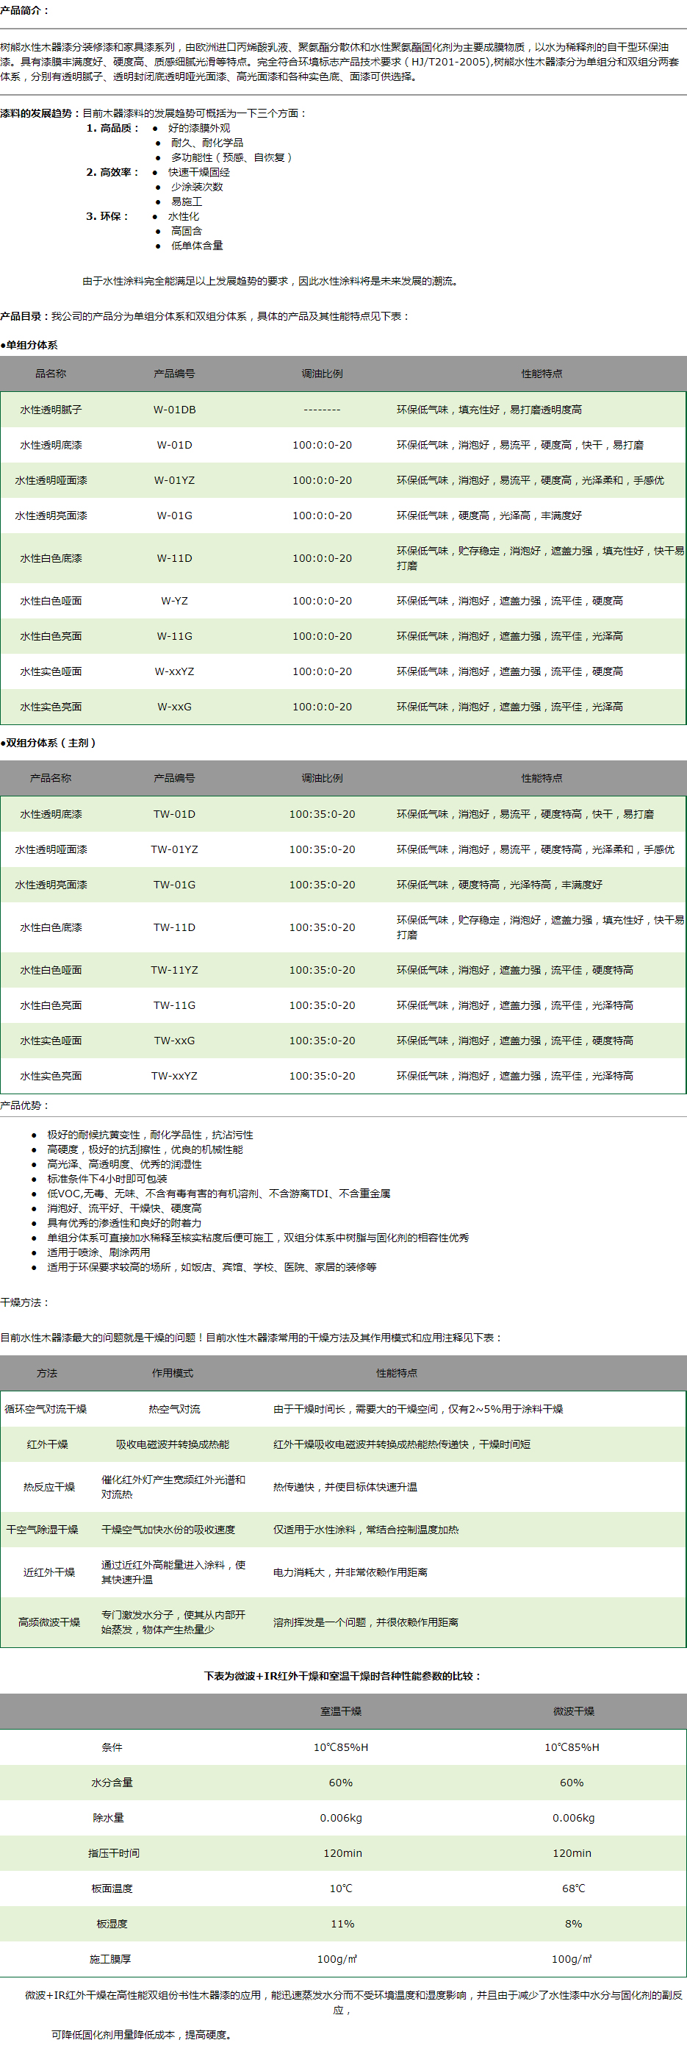Image resolution: width=687 pixels, height=2051 pixels.
Task: Click bullet 少涂装次数
Action: (x=197, y=187)
